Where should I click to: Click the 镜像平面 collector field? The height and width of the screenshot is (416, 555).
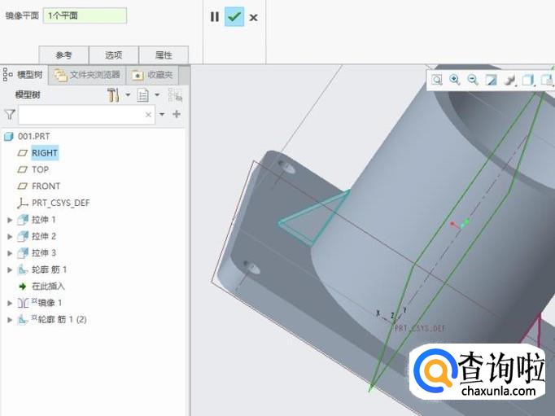(x=85, y=15)
